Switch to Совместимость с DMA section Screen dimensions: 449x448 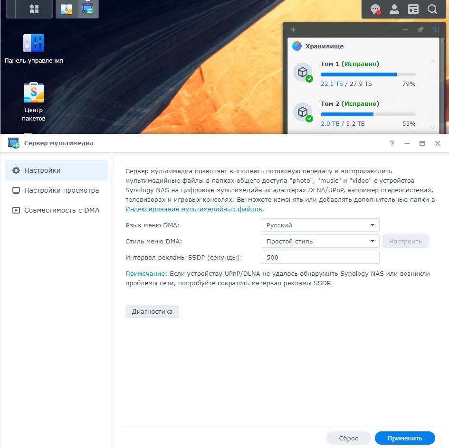[62, 210]
